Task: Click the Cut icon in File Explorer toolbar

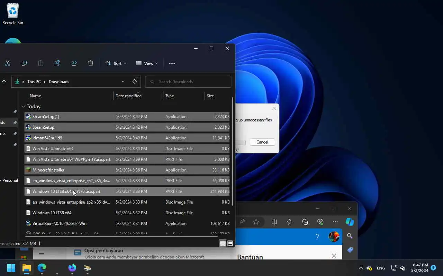Action: click(x=8, y=63)
